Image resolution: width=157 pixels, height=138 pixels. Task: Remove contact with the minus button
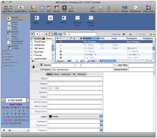pyautogui.click(x=42, y=34)
